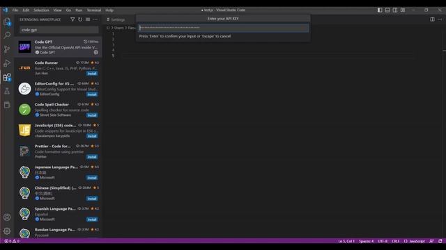Screen dimensions: 446x250
Task: Split the editor to the right
Action: (x=432, y=19)
